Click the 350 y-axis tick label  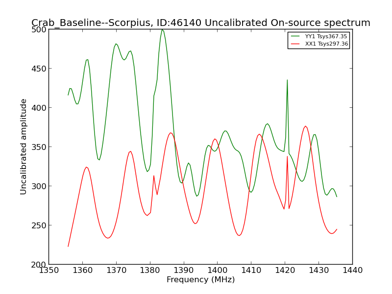coord(39,147)
